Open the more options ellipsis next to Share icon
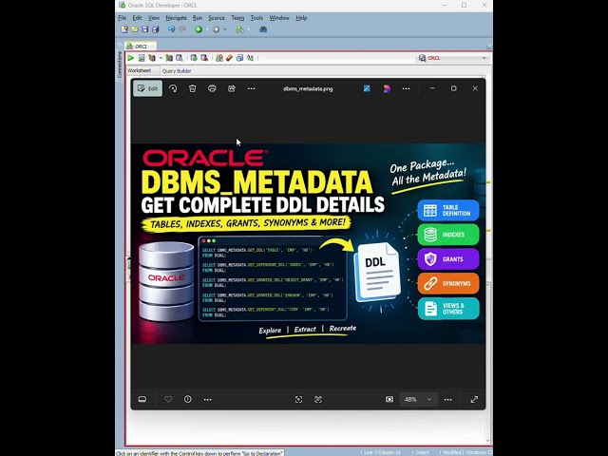The width and height of the screenshot is (608, 456). [251, 88]
